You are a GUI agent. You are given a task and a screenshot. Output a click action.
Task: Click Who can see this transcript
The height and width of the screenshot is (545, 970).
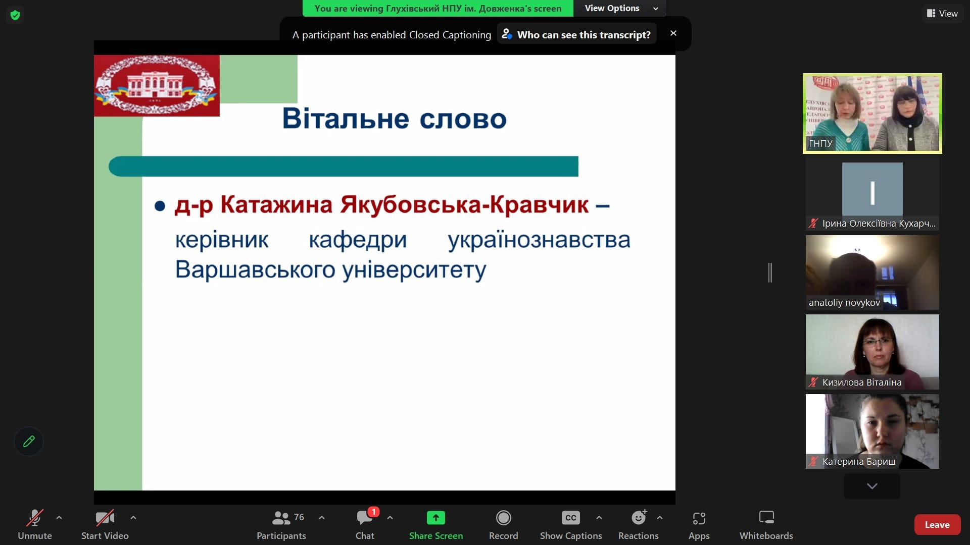tap(577, 35)
